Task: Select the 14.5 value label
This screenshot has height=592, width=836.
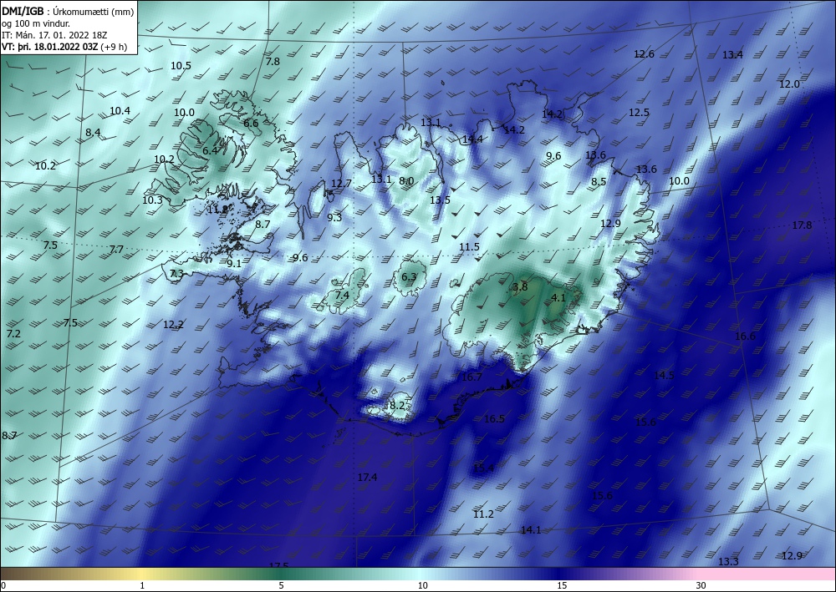Action: (664, 376)
